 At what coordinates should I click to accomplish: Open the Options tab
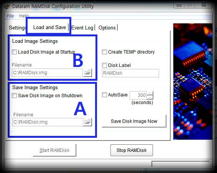107,28
